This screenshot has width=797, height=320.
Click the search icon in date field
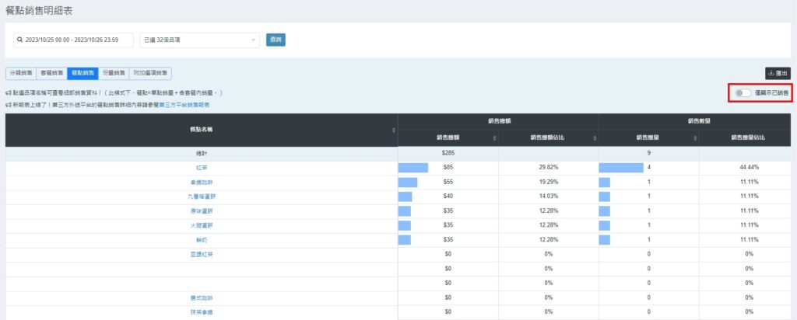[x=20, y=40]
